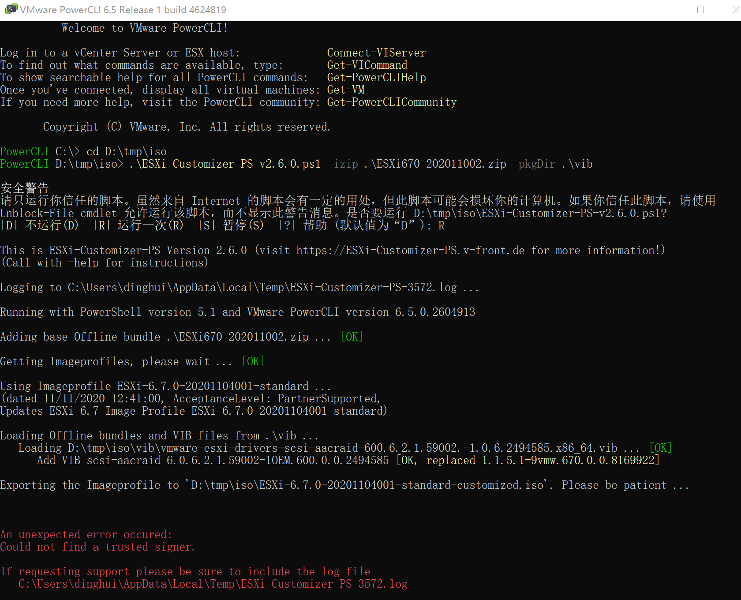Image resolution: width=741 pixels, height=600 pixels.
Task: Click the '[S] 暂停(S)' option text
Action: point(231,225)
